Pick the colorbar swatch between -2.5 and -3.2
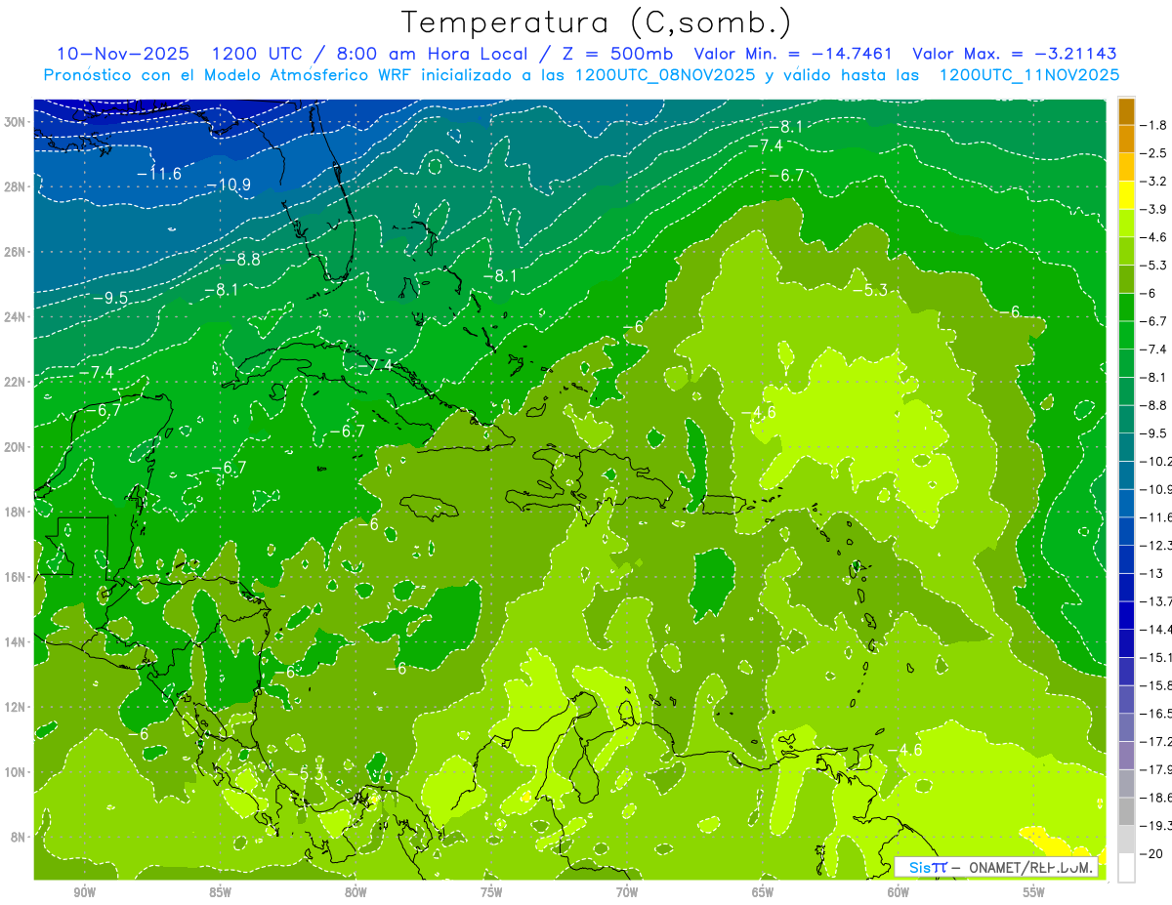The height and width of the screenshot is (905, 1172). tap(1126, 167)
